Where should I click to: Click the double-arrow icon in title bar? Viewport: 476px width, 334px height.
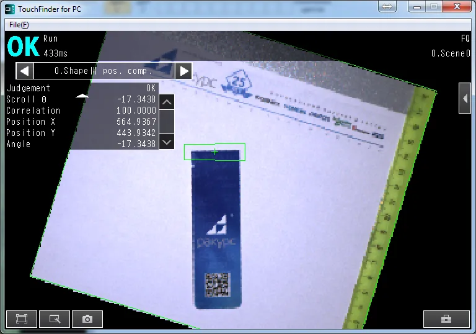[387, 6]
